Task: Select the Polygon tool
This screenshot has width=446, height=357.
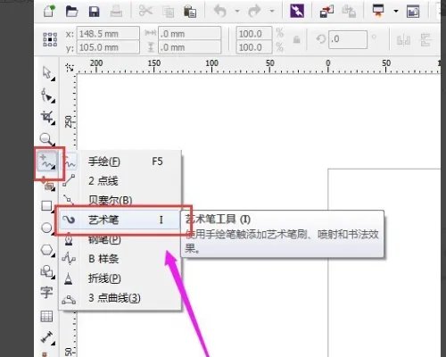Action: coord(47,250)
